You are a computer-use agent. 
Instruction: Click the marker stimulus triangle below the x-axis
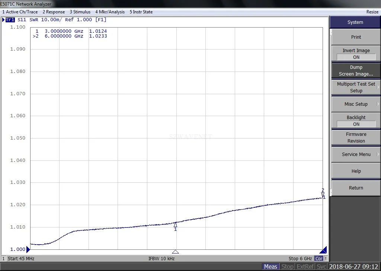176,252
